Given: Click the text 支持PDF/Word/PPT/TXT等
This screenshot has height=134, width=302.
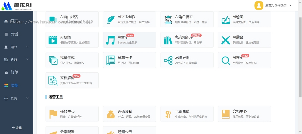Looking at the screenshot, I should pos(76,83).
